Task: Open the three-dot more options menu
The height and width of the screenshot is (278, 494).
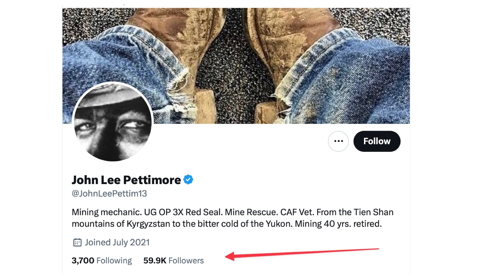Action: click(x=338, y=141)
